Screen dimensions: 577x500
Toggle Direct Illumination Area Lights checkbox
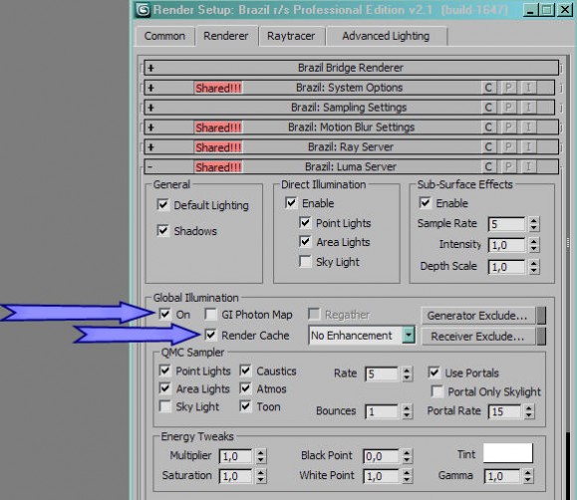(x=305, y=242)
